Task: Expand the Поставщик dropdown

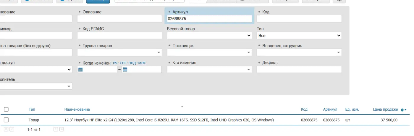Action: click(x=249, y=53)
